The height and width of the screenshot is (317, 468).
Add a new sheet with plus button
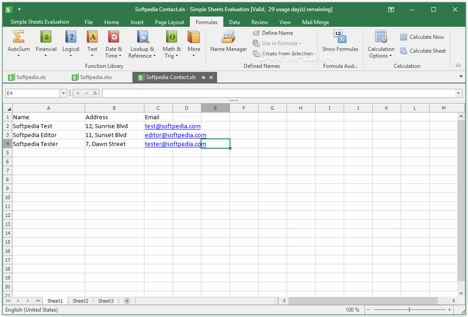pyautogui.click(x=127, y=301)
